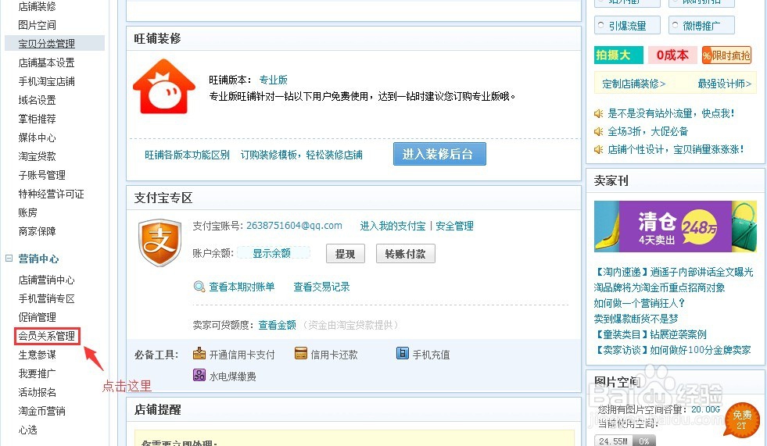Image resolution: width=767 pixels, height=446 pixels.
Task: Click the 水电煤缴费 purple icon
Action: pyautogui.click(x=199, y=376)
